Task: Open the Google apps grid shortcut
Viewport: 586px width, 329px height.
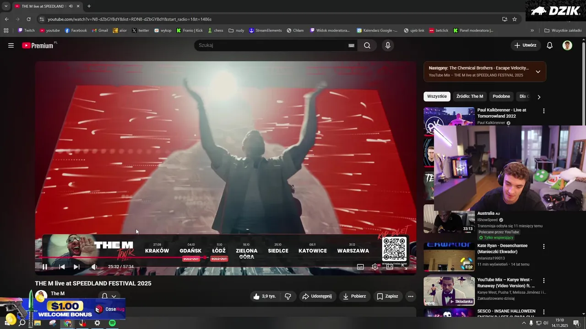Action: coord(6,31)
